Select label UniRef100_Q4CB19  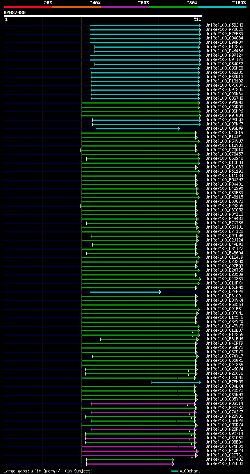(x=224, y=133)
